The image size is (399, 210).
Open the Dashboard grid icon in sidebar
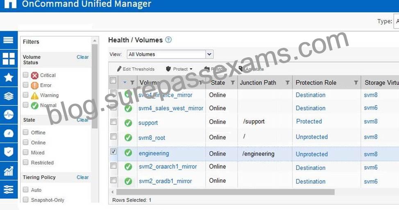(x=8, y=59)
